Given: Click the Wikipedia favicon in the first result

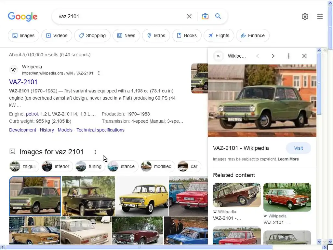Looking at the screenshot, I should click(x=14, y=70).
